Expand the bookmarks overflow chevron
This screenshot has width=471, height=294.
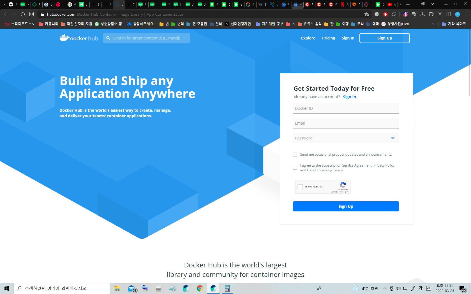pyautogui.click(x=433, y=24)
